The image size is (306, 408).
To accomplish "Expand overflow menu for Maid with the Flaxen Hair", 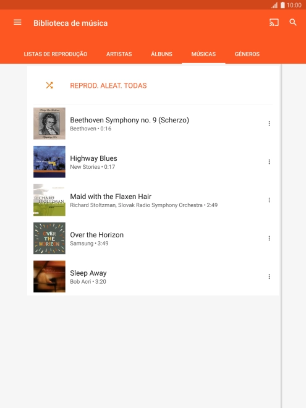I will point(270,200).
